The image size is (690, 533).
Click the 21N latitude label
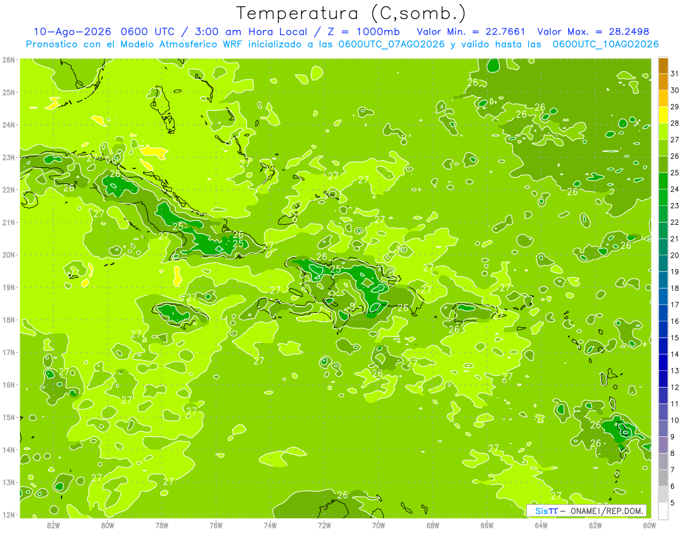[8, 222]
